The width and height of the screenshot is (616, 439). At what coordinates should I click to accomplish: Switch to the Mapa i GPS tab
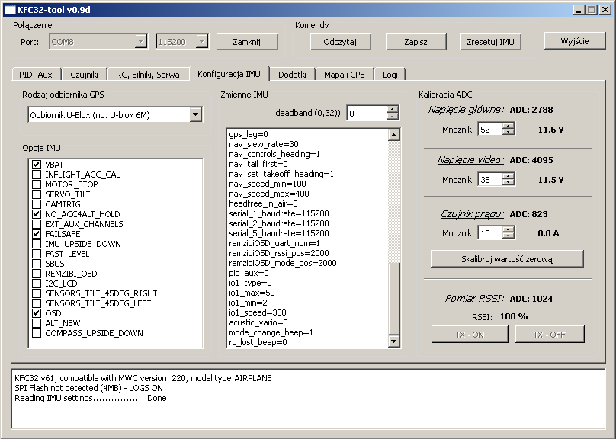tap(346, 74)
